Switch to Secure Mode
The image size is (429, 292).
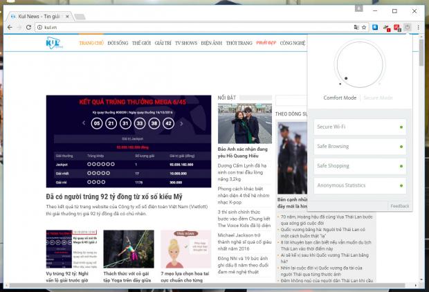(x=378, y=98)
